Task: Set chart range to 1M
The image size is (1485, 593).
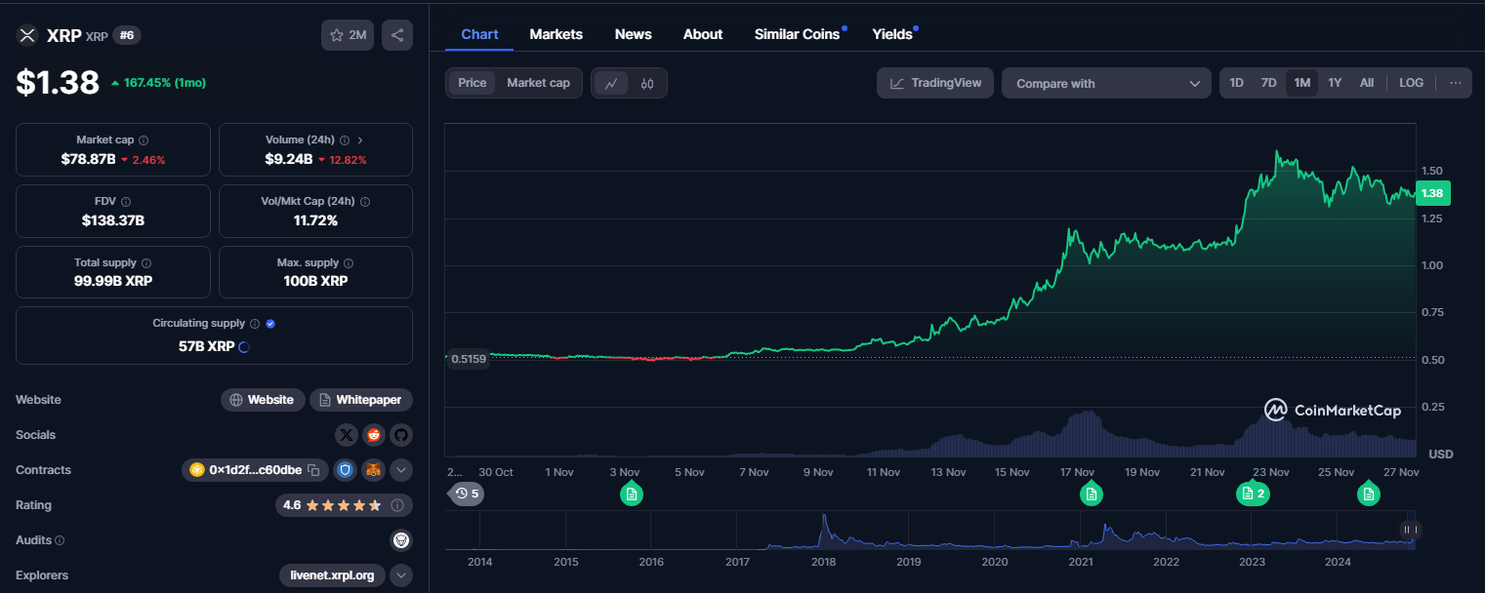Action: pos(1301,83)
